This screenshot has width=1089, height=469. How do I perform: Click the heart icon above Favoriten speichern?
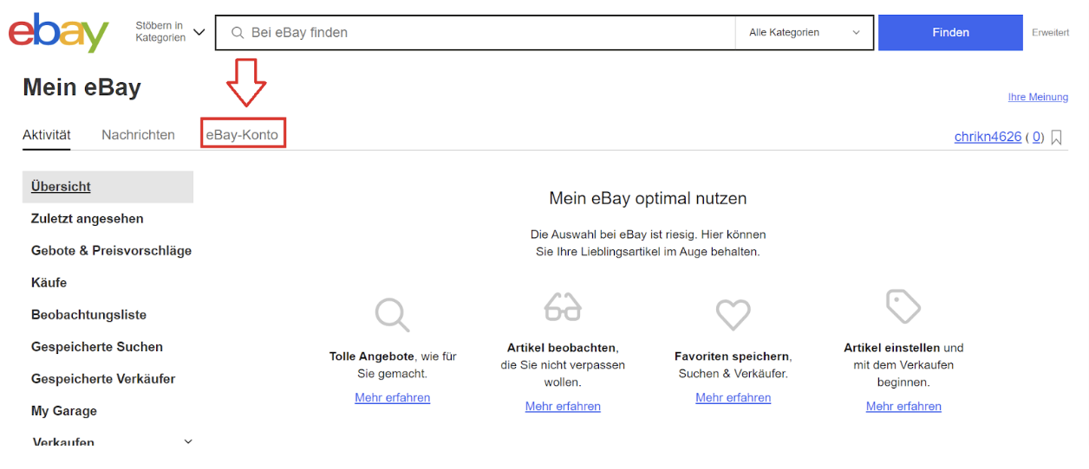click(x=733, y=314)
